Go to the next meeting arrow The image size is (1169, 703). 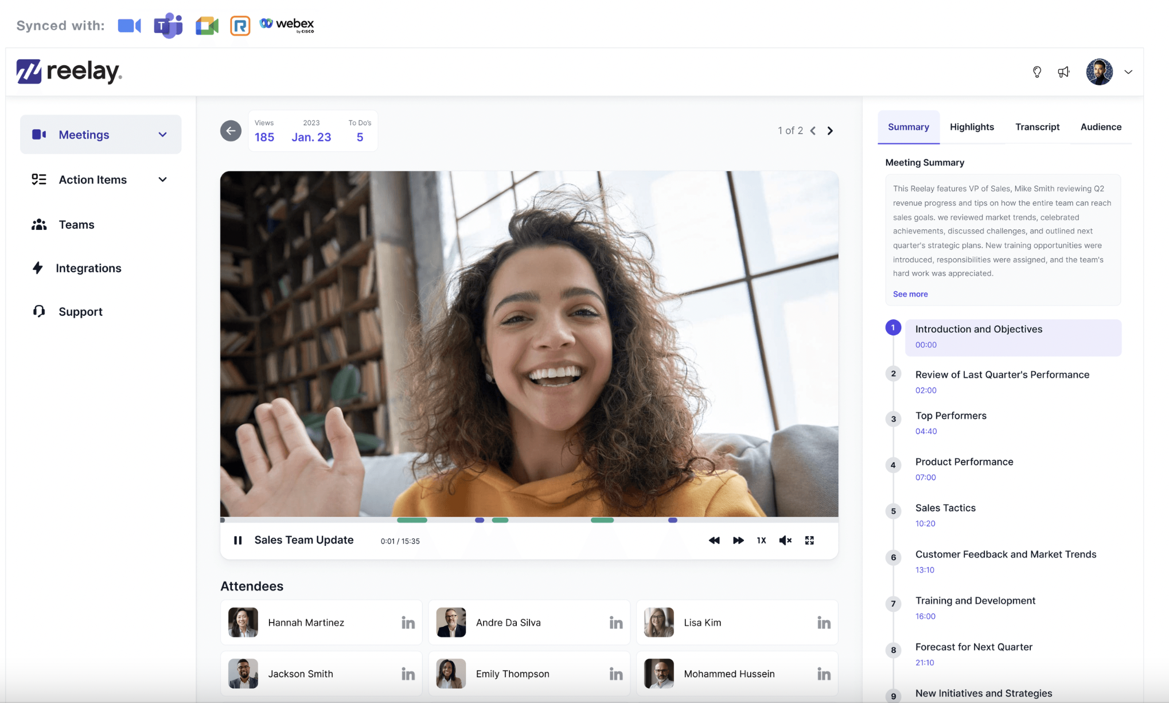[x=830, y=131]
